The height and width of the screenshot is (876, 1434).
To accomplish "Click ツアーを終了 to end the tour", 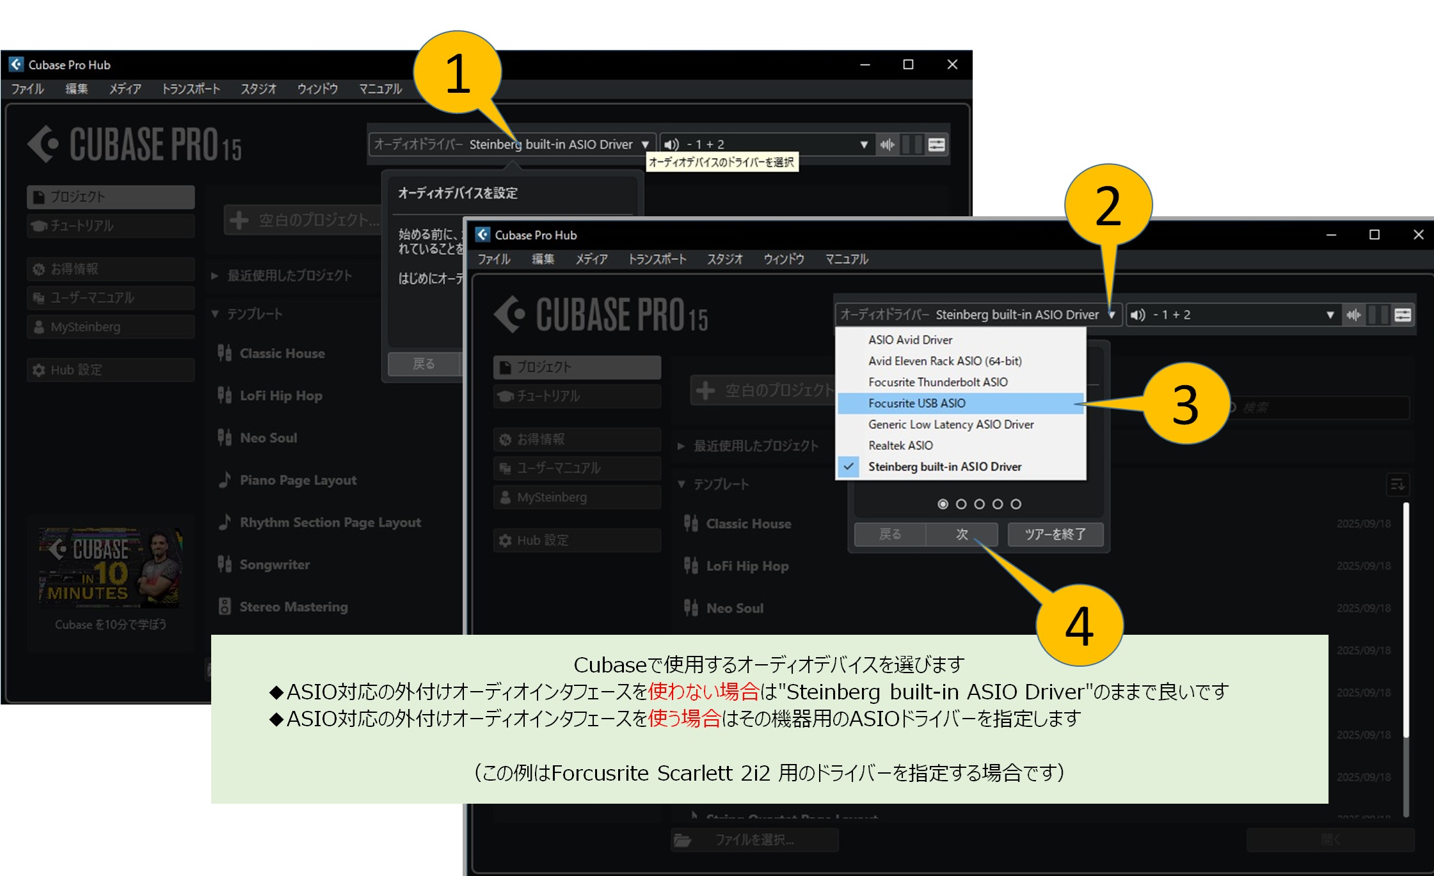I will click(x=1055, y=534).
